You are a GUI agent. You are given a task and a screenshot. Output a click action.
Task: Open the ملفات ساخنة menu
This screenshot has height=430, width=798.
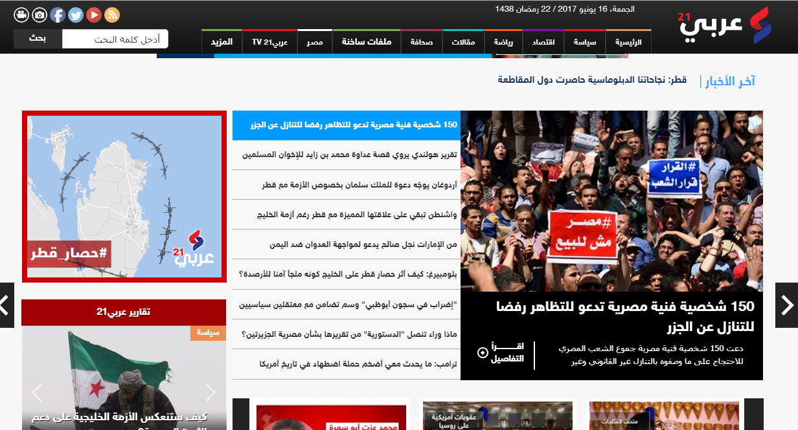click(x=365, y=42)
